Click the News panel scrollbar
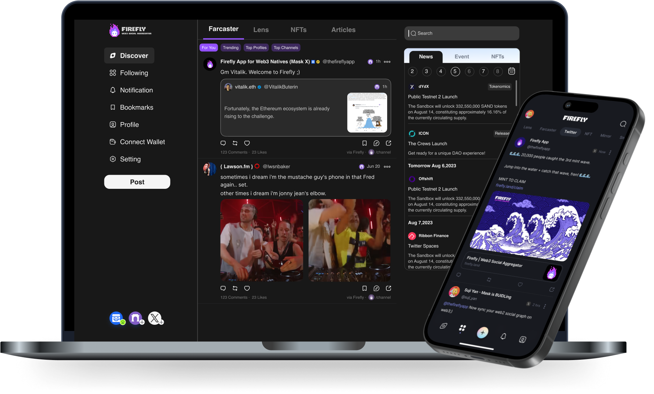 point(516,93)
